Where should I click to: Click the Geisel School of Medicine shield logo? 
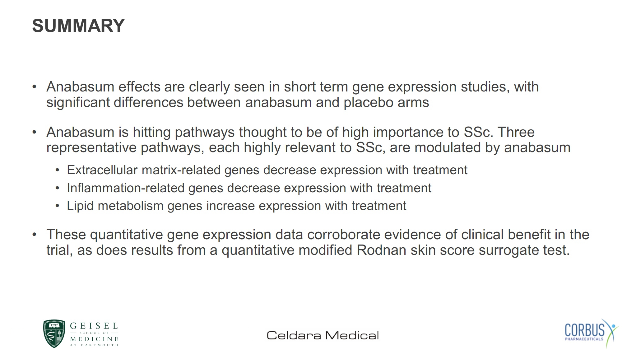click(54, 334)
